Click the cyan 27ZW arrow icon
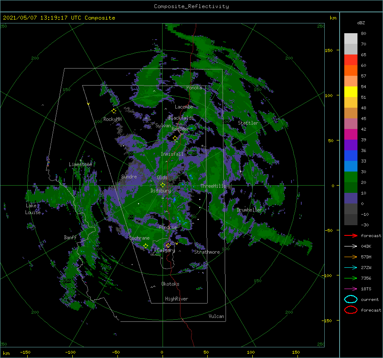The width and height of the screenshot is (383, 358). [351, 268]
